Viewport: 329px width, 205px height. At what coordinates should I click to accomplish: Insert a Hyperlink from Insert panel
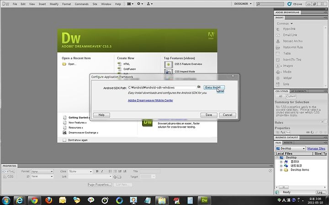click(x=289, y=29)
